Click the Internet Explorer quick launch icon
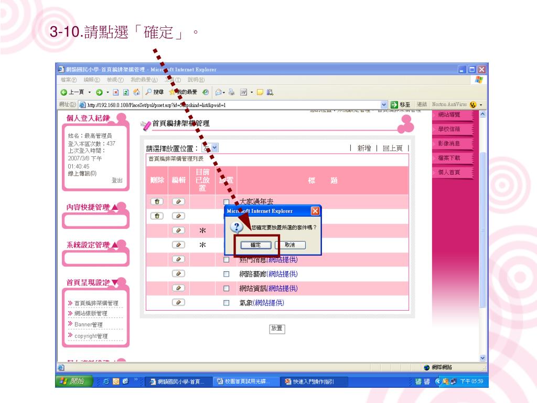 [106, 381]
